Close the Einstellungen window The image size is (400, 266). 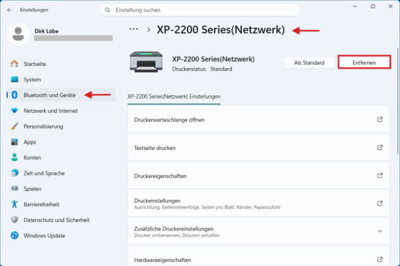click(391, 7)
